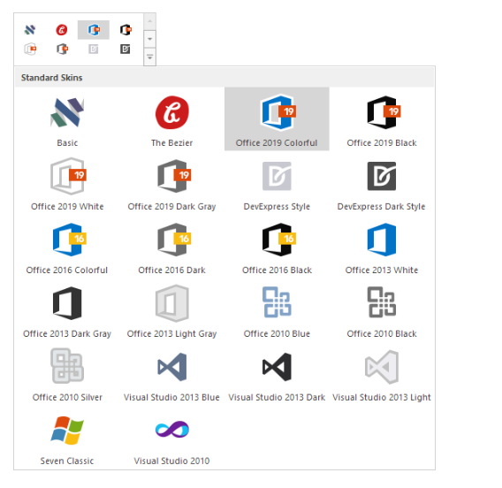Pick the Office 2019 White skin
Viewport: 502px width, 488px height.
(x=67, y=183)
